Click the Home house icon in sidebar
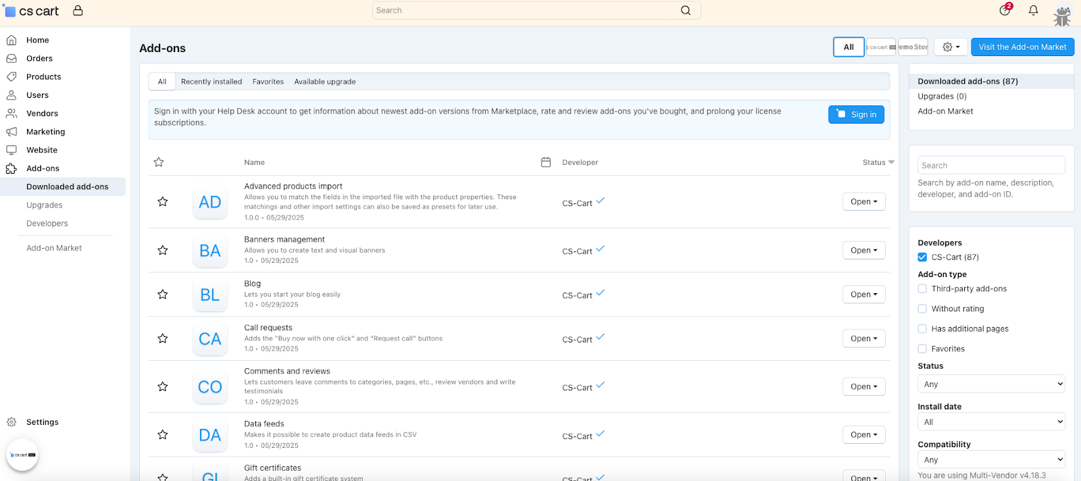Screen dimensions: 1081x481 tap(11, 40)
